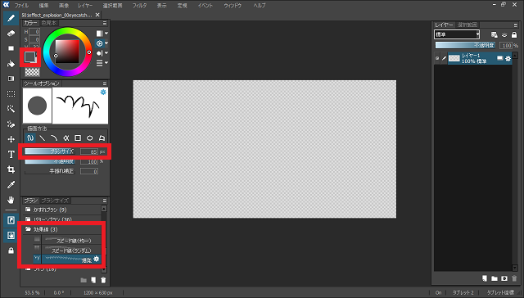This screenshot has width=524, height=298.
Task: Select the Eraser tool in the left toolbar
Action: 11,34
